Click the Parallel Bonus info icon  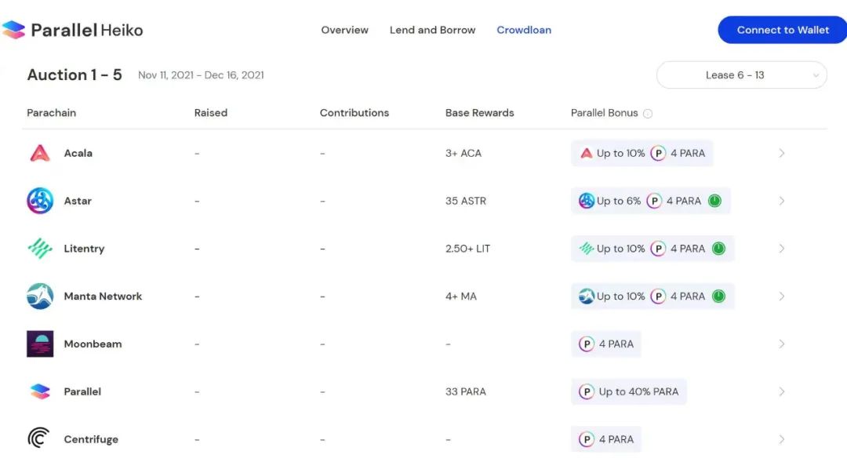(648, 114)
